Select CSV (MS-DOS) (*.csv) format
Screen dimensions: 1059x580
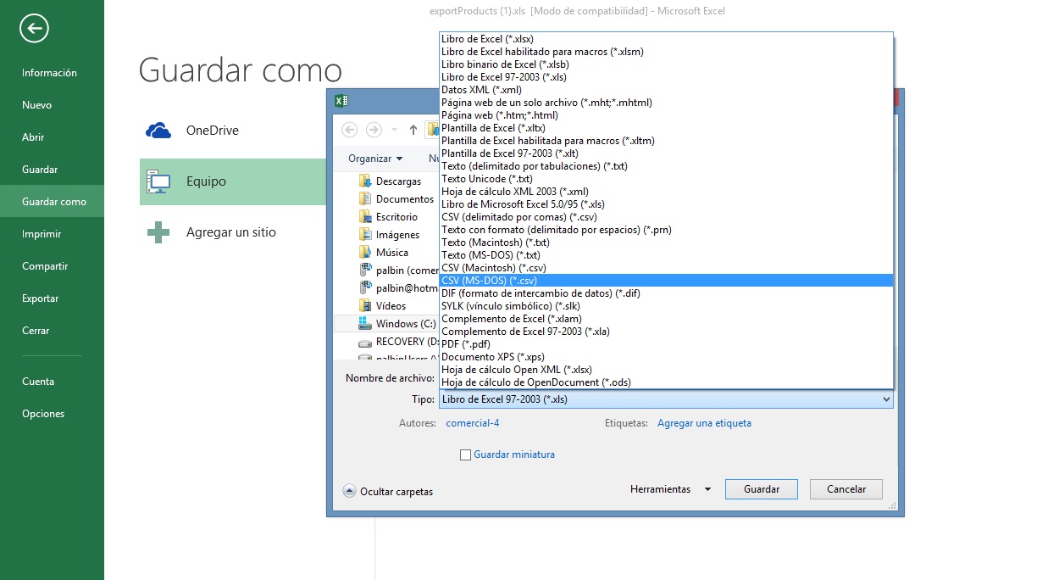click(666, 280)
